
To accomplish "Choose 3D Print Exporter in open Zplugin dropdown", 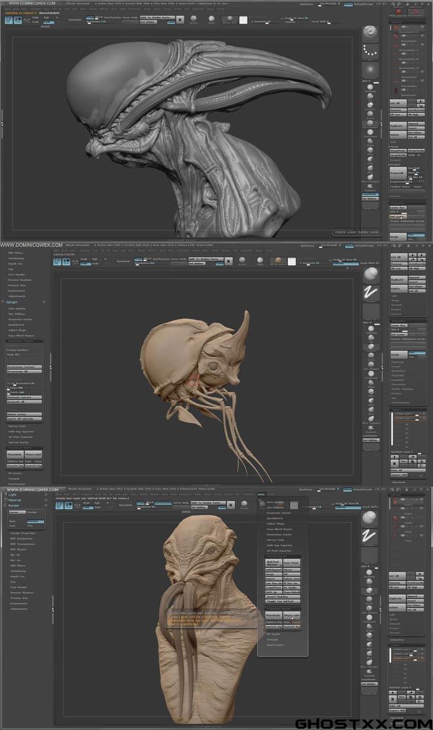I will tap(279, 551).
